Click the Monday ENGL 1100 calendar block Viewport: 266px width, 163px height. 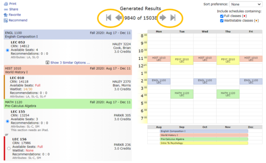tap(159, 81)
